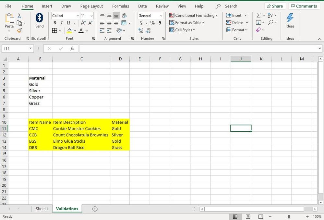This screenshot has width=324, height=220.
Task: Click the Comments button
Action: 304,6
